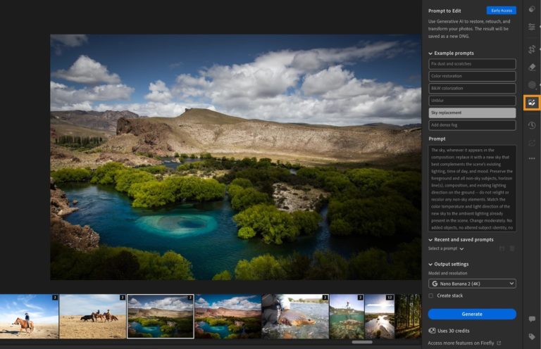Click the blue Generate button
This screenshot has height=349, width=541.
pyautogui.click(x=472, y=314)
